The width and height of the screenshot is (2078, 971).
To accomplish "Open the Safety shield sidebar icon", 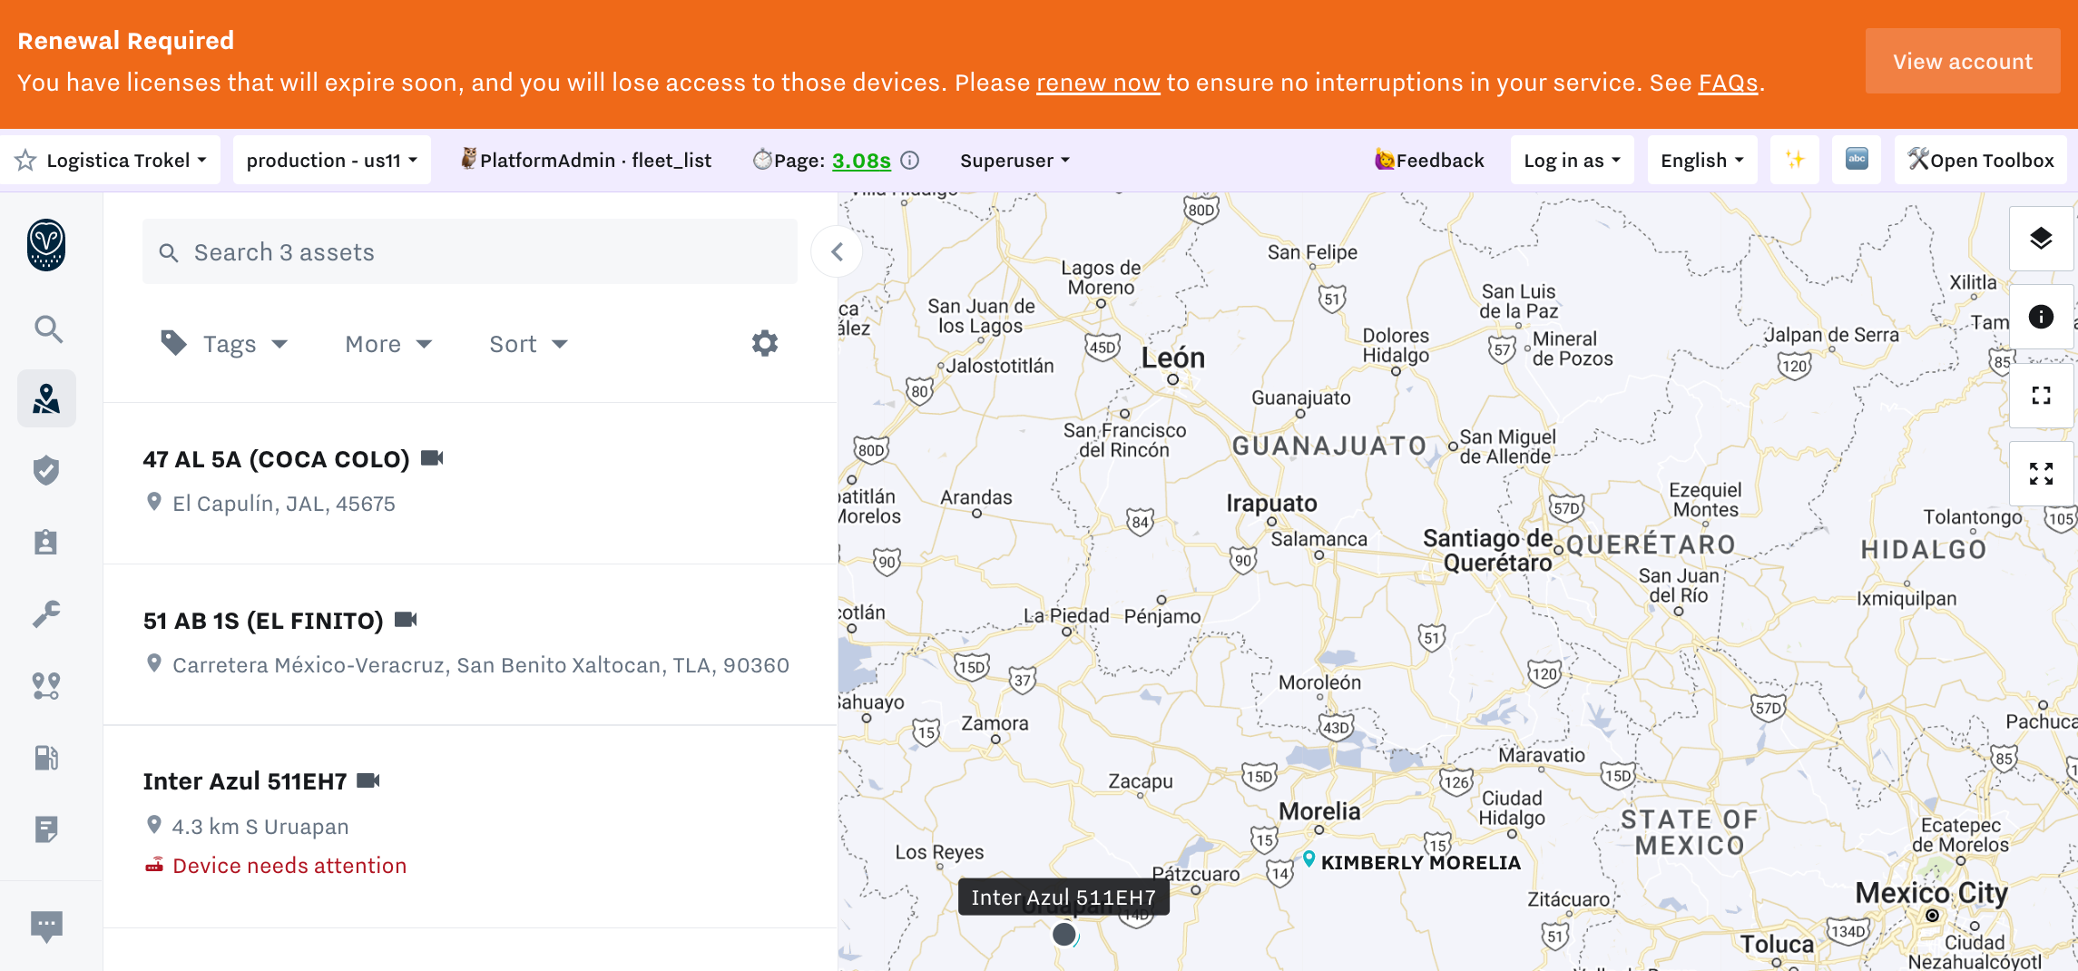I will 46,470.
